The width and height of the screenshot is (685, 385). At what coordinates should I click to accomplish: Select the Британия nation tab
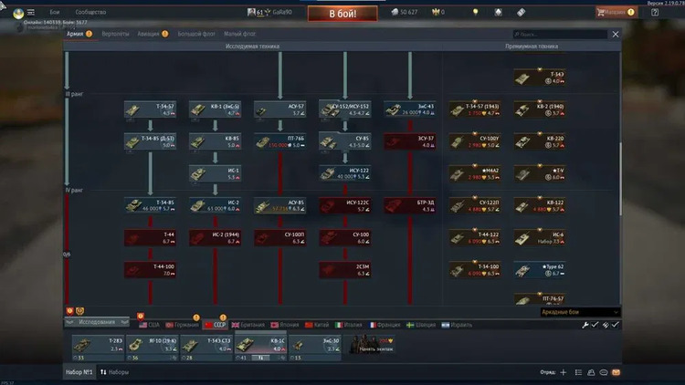click(248, 325)
